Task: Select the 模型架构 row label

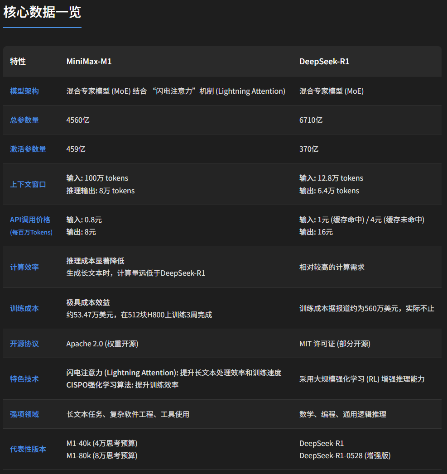Action: point(24,91)
